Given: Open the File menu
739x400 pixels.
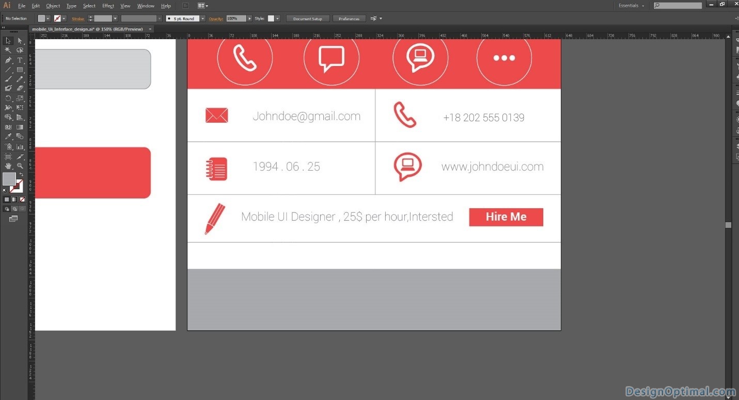Looking at the screenshot, I should pyautogui.click(x=22, y=6).
